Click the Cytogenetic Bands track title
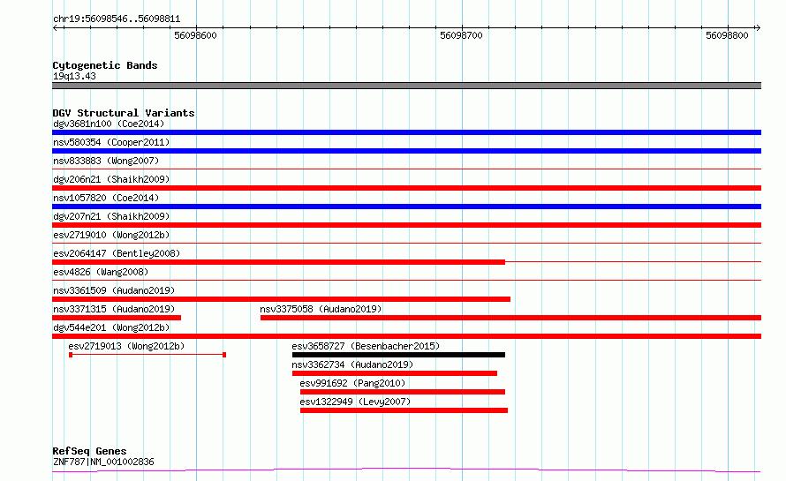Viewport: 786px width, 481px height. (105, 65)
